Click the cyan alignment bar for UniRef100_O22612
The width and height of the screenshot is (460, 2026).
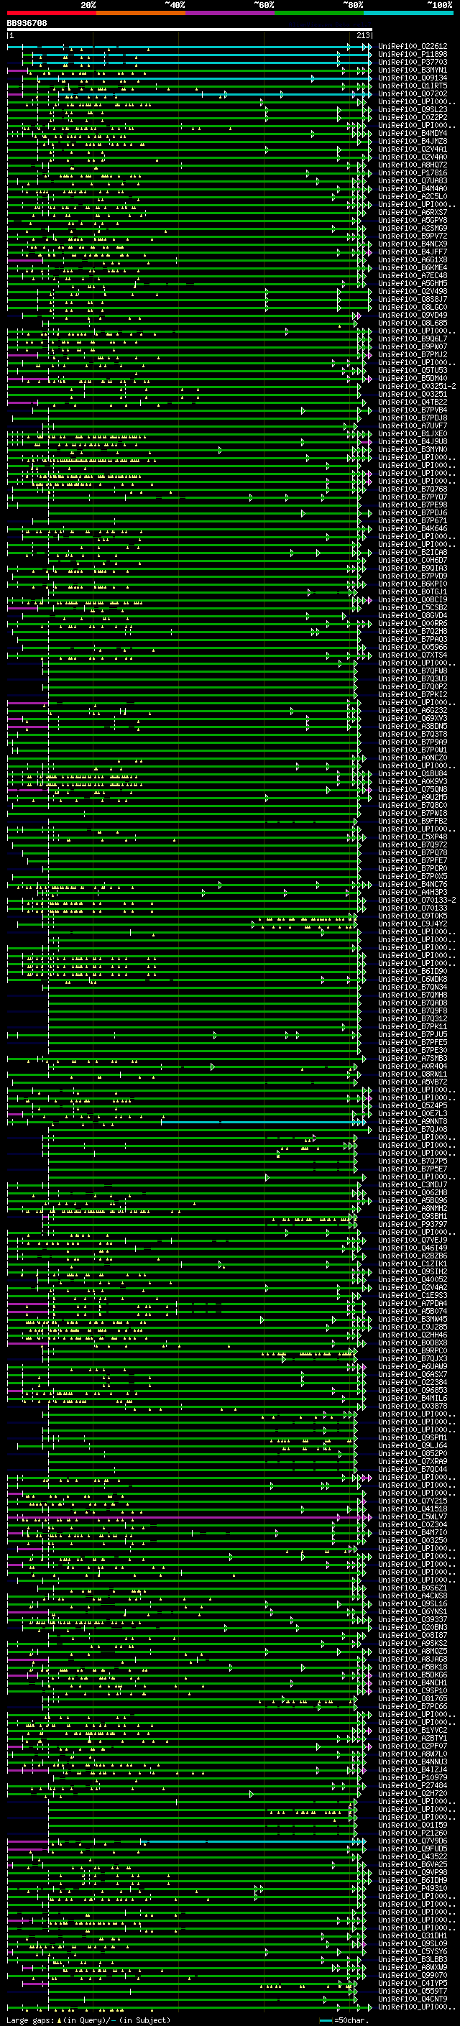pos(190,47)
